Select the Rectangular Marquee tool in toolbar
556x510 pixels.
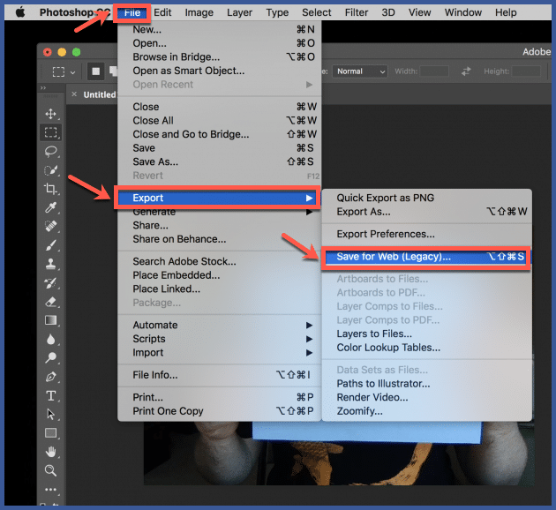coord(50,132)
